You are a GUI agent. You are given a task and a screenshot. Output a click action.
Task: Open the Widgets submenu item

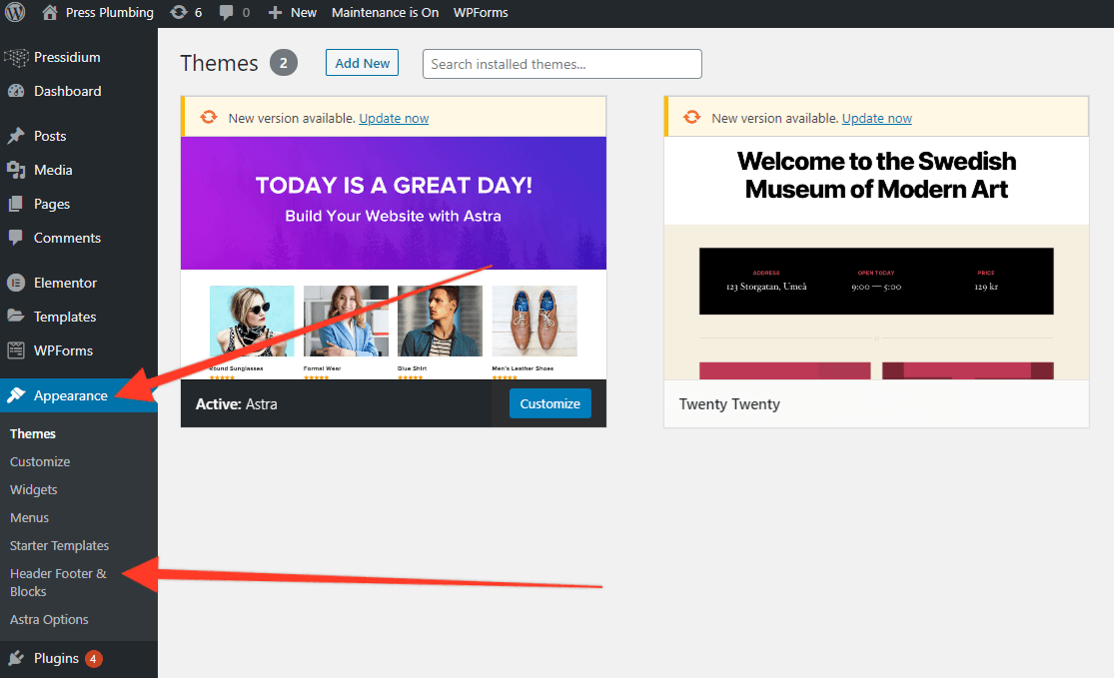click(x=33, y=490)
